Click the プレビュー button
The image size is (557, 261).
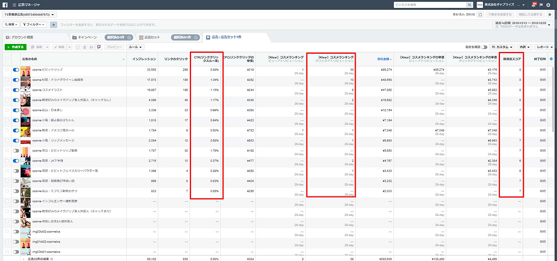coord(114,47)
